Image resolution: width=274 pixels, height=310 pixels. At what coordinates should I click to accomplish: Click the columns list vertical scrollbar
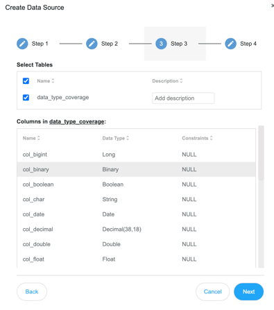261,153
